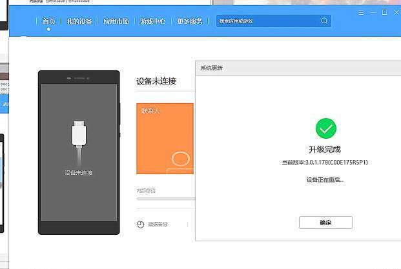The height and width of the screenshot is (269, 401).
Task: Switch to the 首页 tab
Action: point(48,21)
